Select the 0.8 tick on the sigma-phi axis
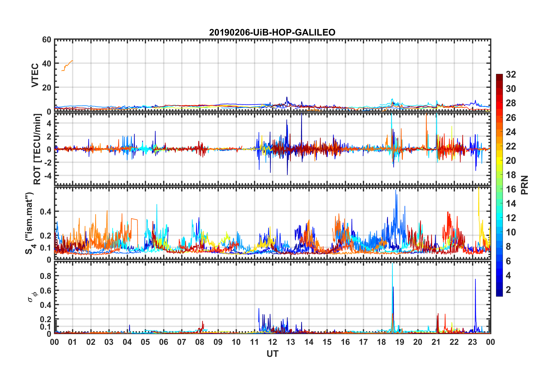This screenshot has width=545, height=370. 46,276
